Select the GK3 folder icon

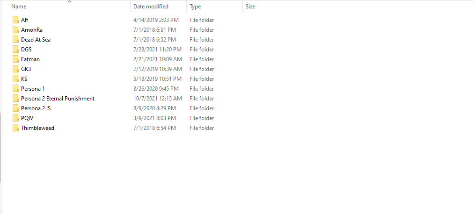click(16, 69)
